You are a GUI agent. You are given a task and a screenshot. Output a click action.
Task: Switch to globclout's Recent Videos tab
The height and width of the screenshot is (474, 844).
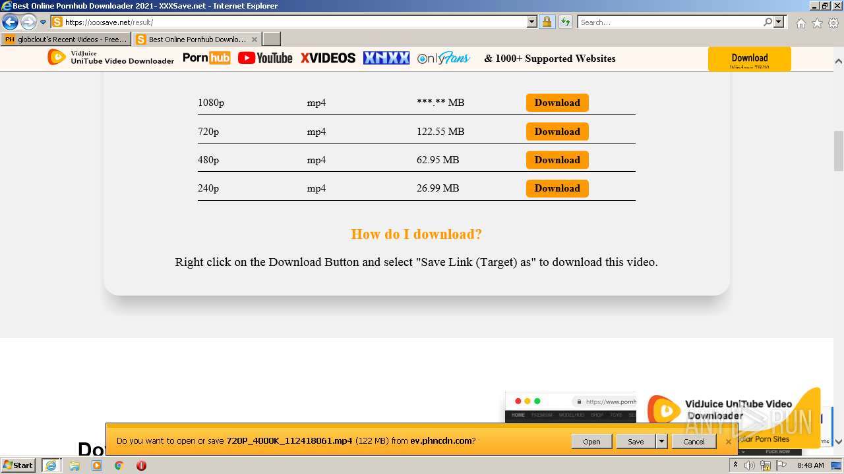(x=66, y=39)
